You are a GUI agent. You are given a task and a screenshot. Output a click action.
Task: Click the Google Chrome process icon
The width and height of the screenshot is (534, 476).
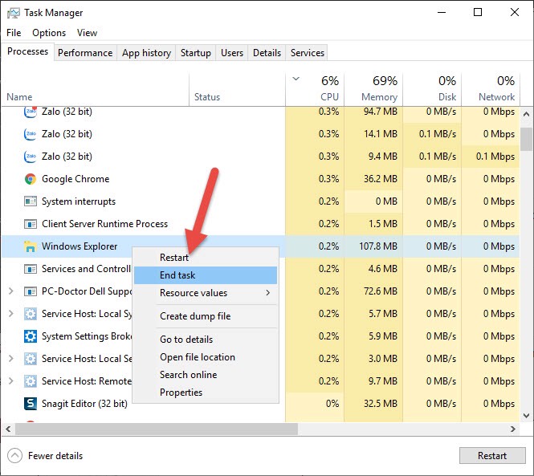tap(31, 179)
